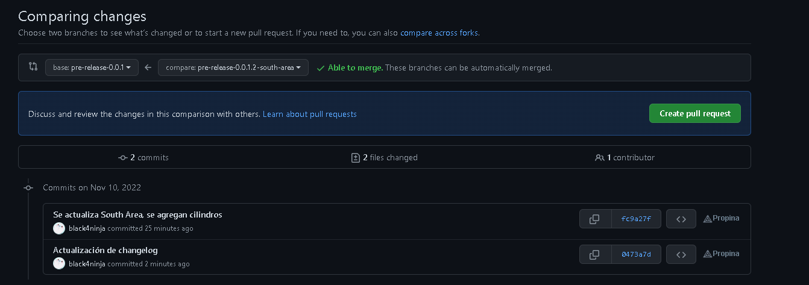Click the Propina icon on first commit
Screen dimensions: 809x285
pyautogui.click(x=708, y=219)
